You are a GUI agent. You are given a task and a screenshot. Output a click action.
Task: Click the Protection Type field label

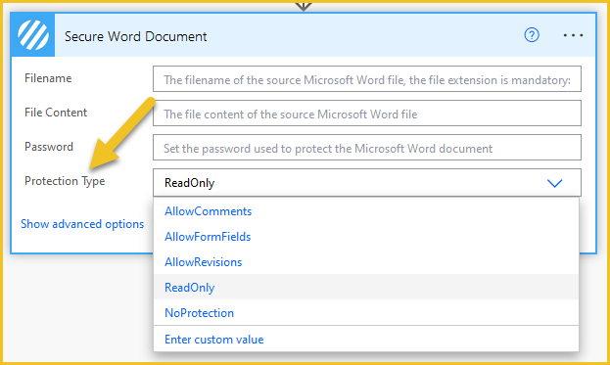pyautogui.click(x=65, y=181)
